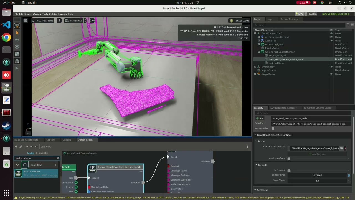Toggle In Contact output checkbox
Screen dimensions: 355x200
pos(289,171)
